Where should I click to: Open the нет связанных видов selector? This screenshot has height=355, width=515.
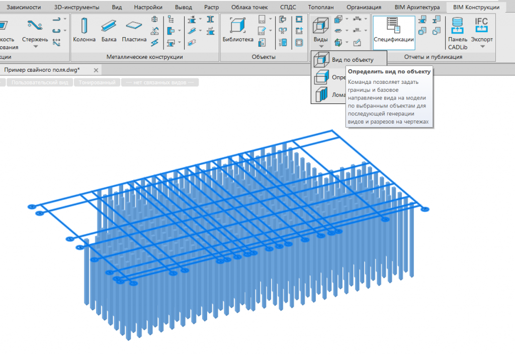point(160,82)
